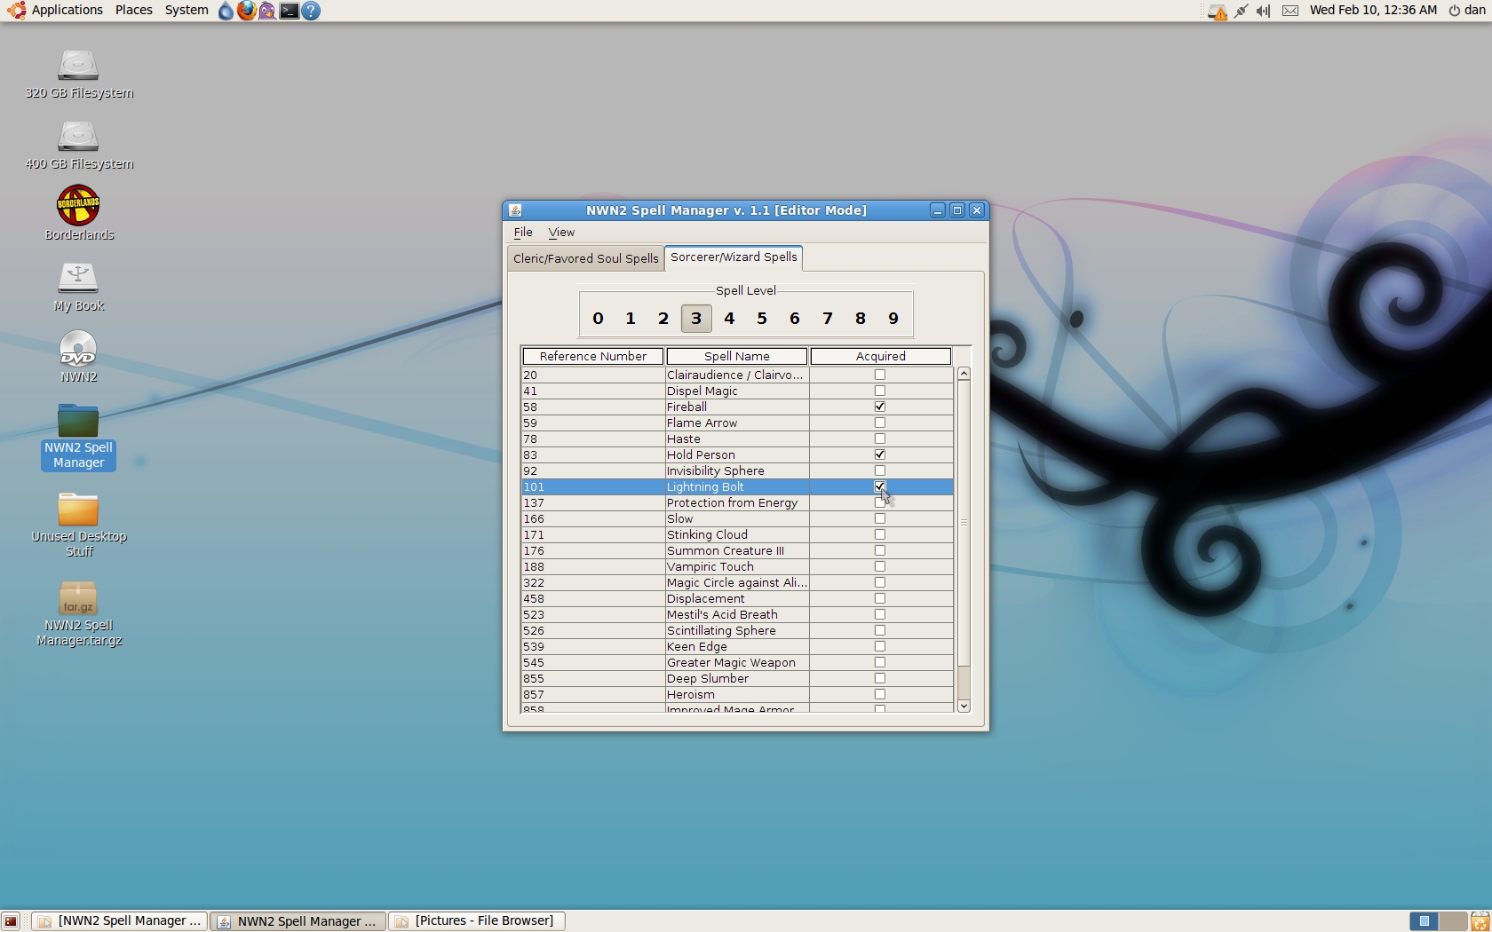The width and height of the screenshot is (1492, 932).
Task: Select spell level 5 button
Action: [762, 319]
